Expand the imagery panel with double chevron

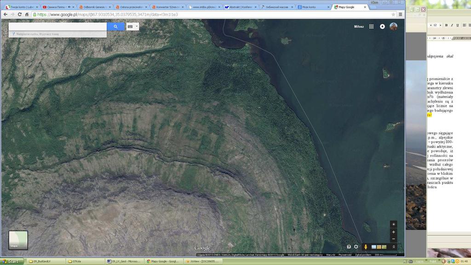coord(394,247)
